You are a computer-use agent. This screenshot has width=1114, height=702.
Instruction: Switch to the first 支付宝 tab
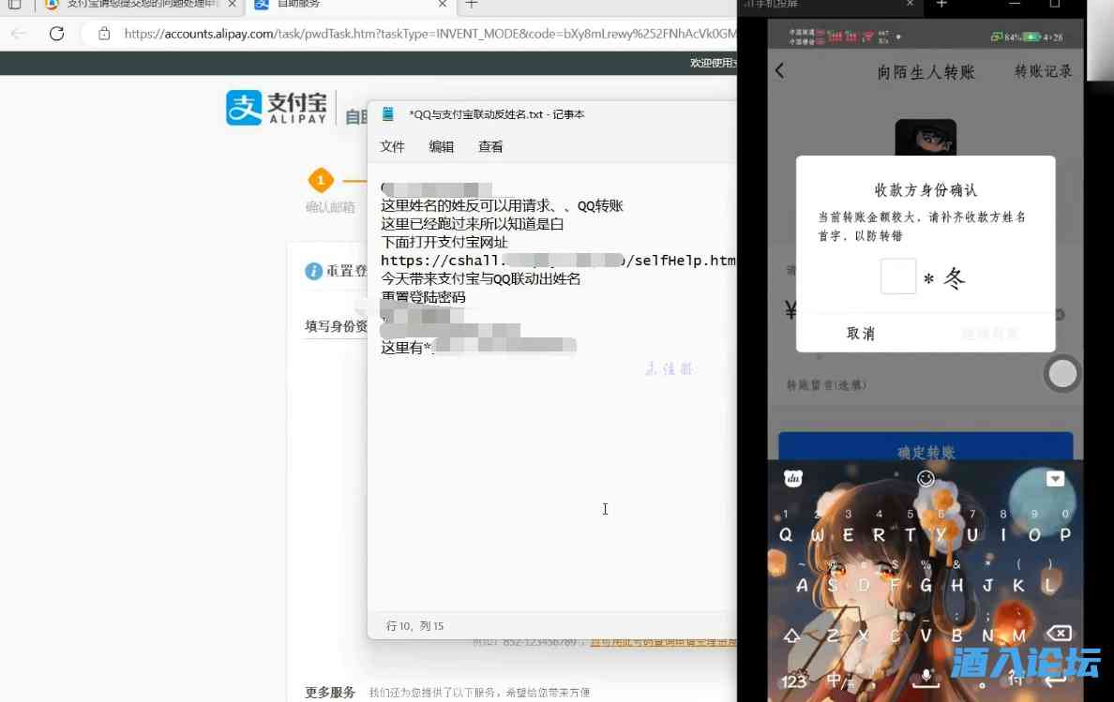141,5
